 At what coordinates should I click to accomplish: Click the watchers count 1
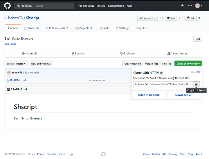coord(160,18)
